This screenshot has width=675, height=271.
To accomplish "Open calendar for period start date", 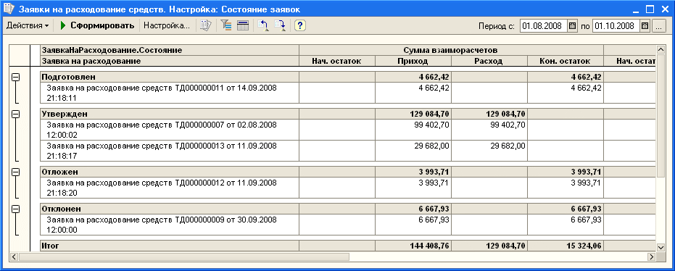I will (572, 26).
